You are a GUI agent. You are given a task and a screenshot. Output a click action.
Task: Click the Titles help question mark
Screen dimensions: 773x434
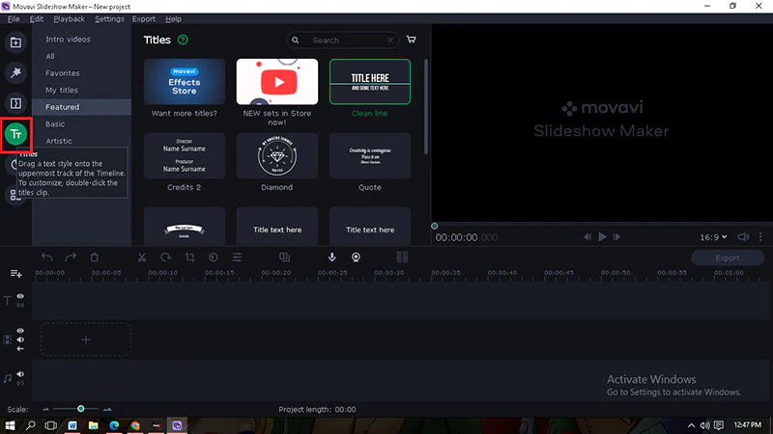click(183, 40)
